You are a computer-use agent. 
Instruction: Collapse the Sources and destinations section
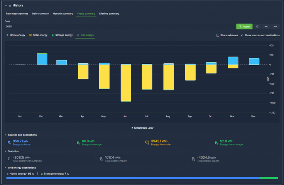point(6,135)
